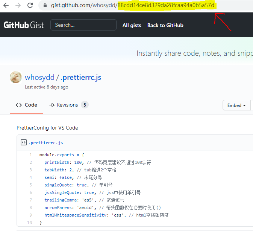Click the arrowParens: 'avoid' code line
Image resolution: width=253 pixels, height=232 pixels.
(103, 208)
